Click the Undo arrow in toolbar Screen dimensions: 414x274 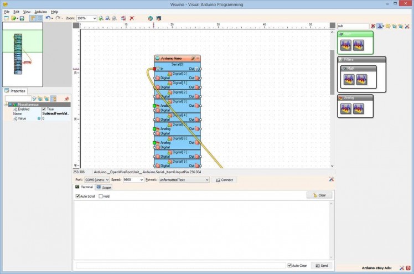pyautogui.click(x=48, y=18)
